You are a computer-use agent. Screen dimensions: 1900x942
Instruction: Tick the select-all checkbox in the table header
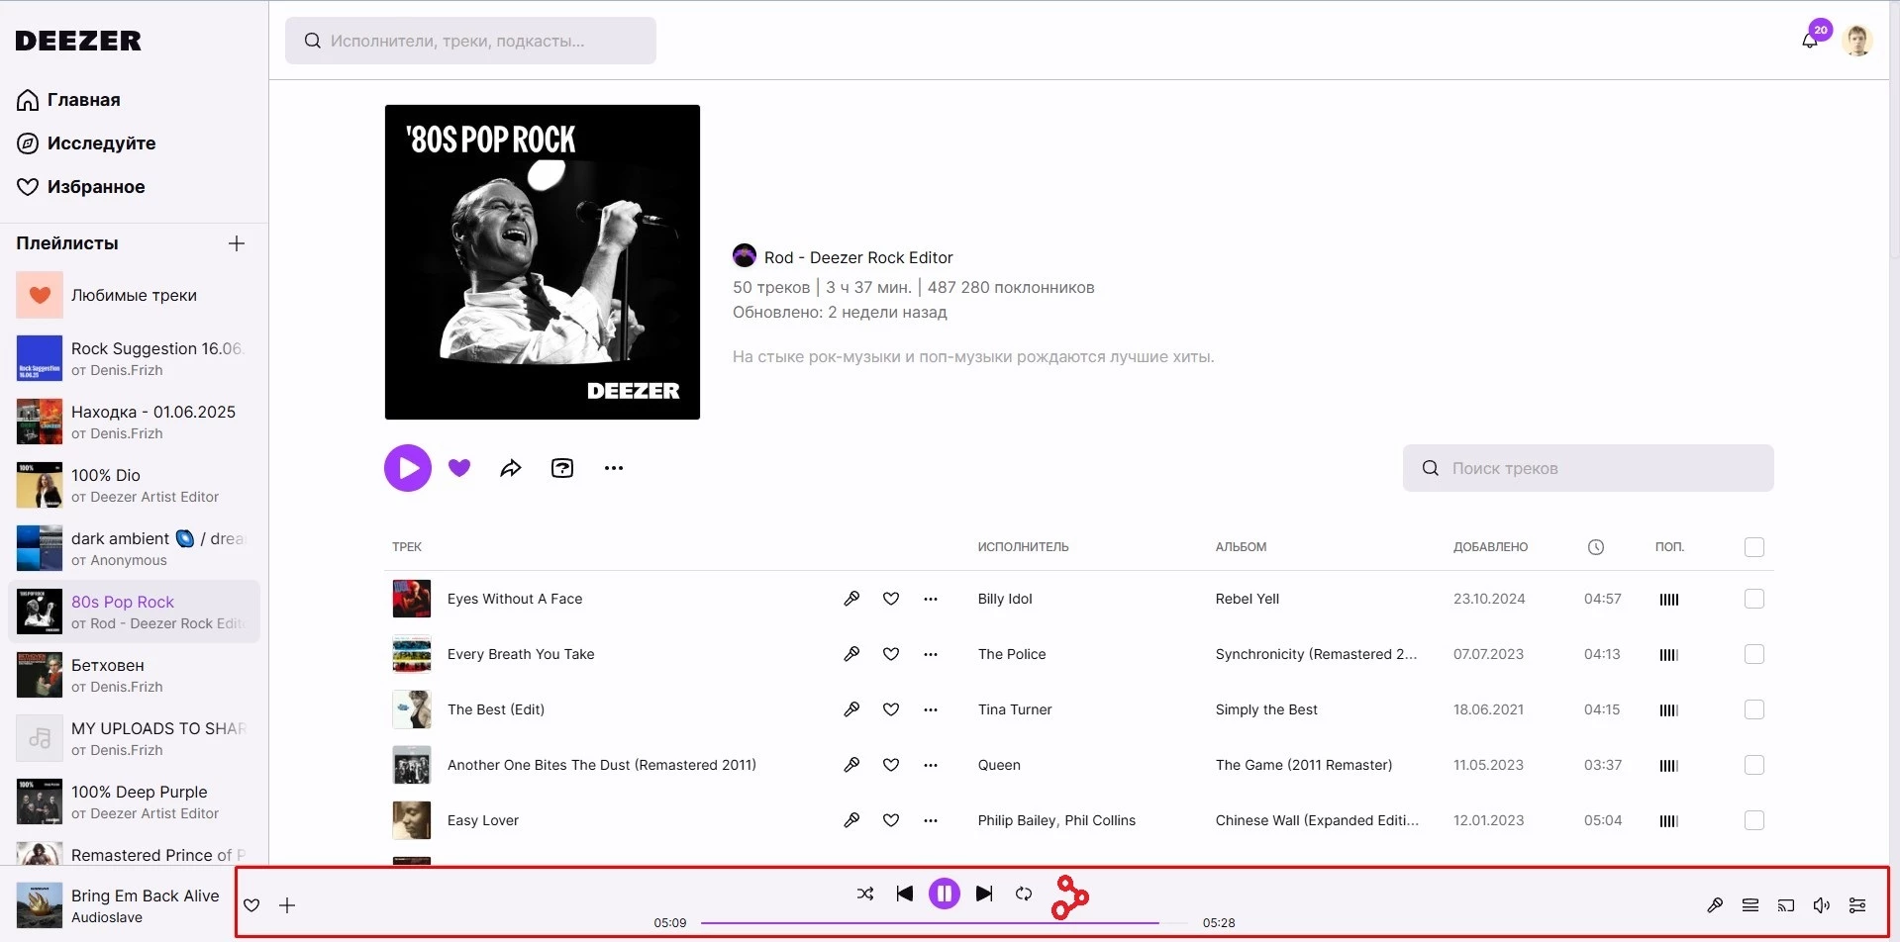click(1754, 547)
